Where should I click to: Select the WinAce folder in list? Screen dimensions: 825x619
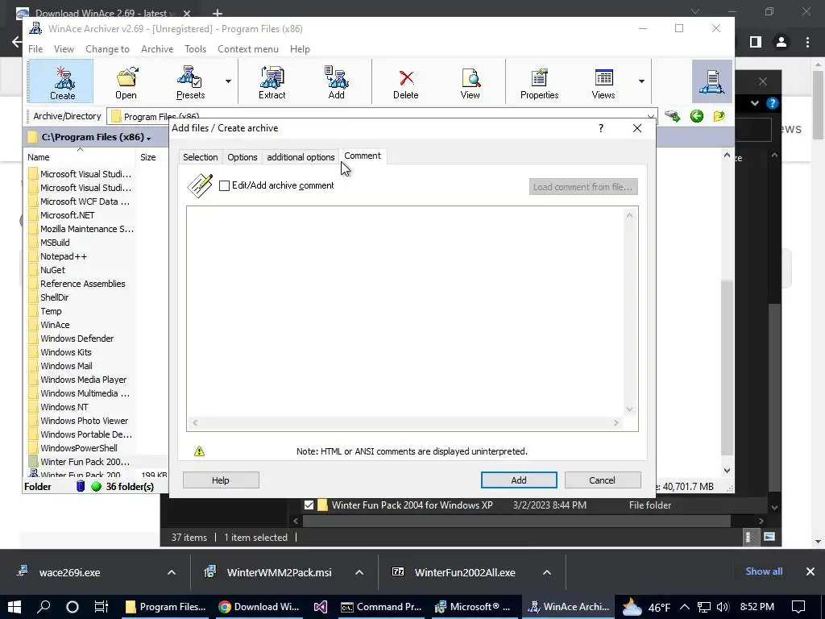tap(55, 325)
